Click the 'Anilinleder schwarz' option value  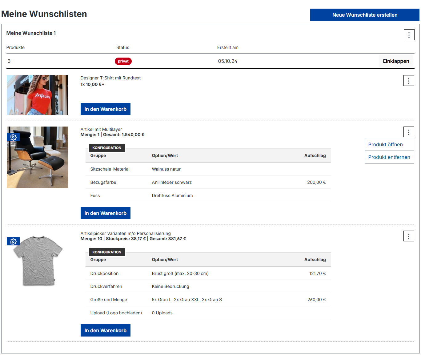(172, 182)
